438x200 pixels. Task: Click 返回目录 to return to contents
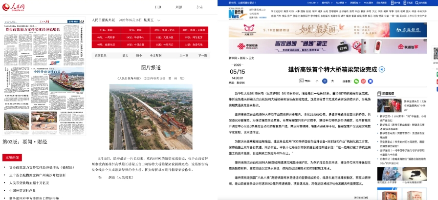[x=101, y=56]
